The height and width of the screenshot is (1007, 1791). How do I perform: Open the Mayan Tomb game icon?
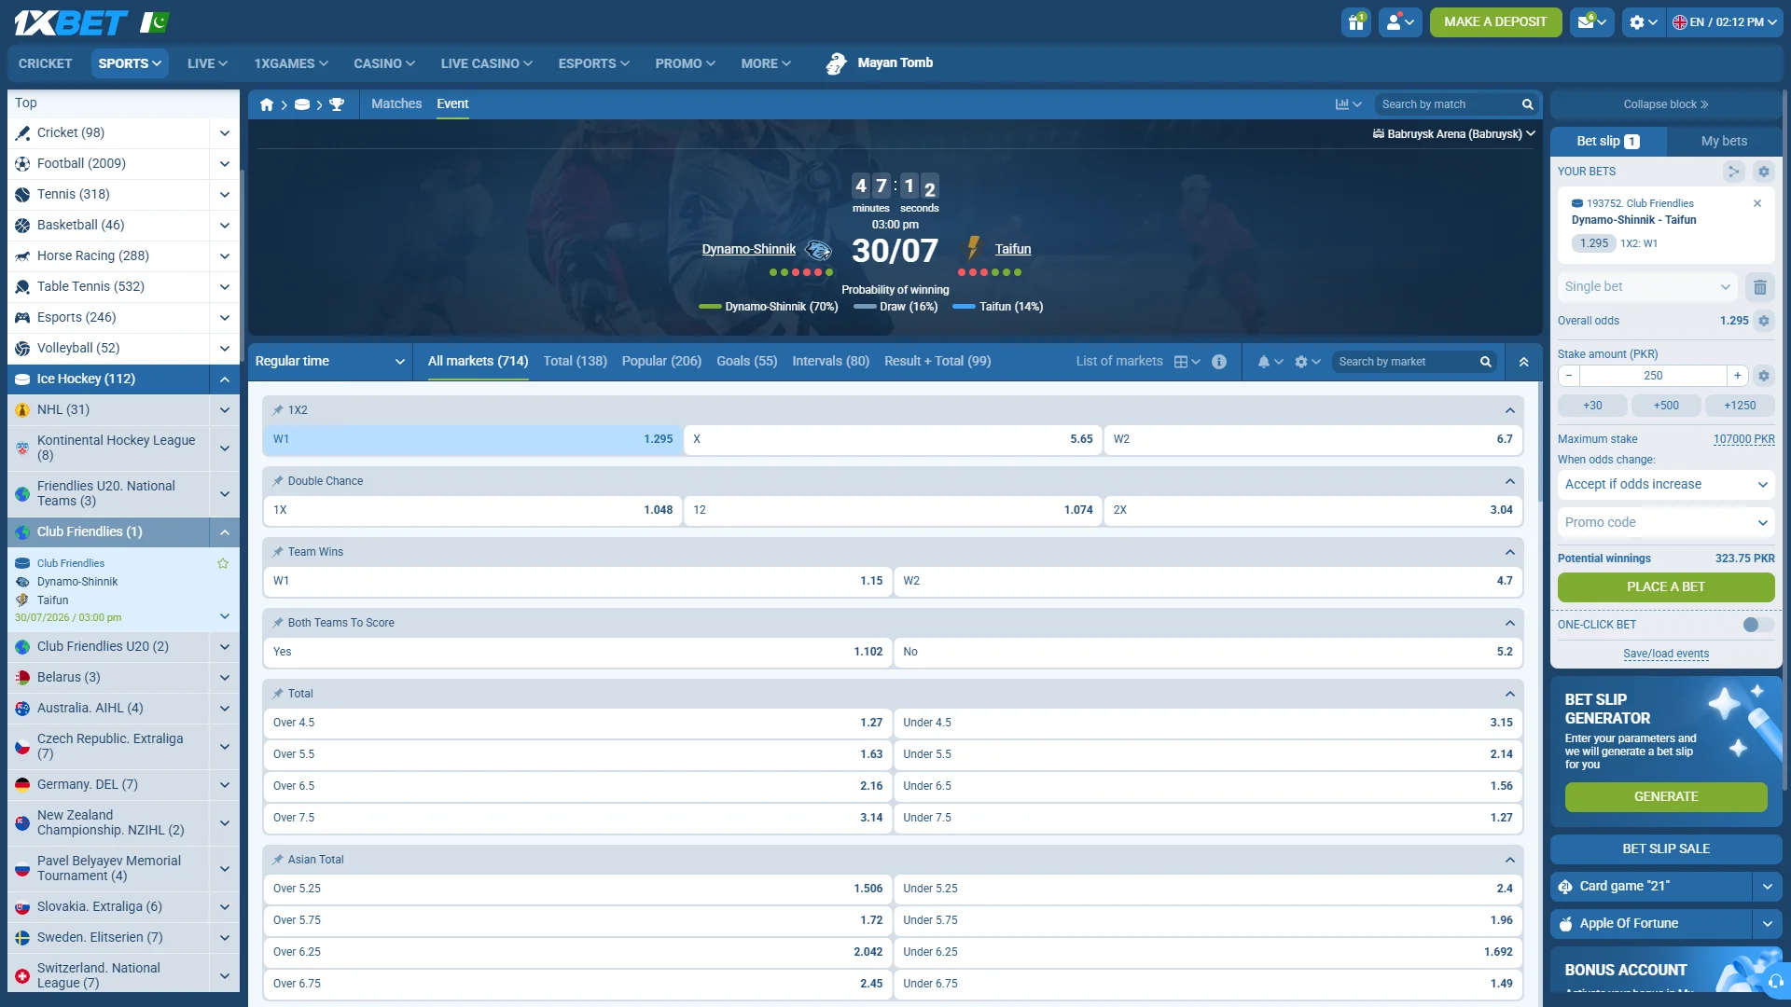tap(836, 63)
